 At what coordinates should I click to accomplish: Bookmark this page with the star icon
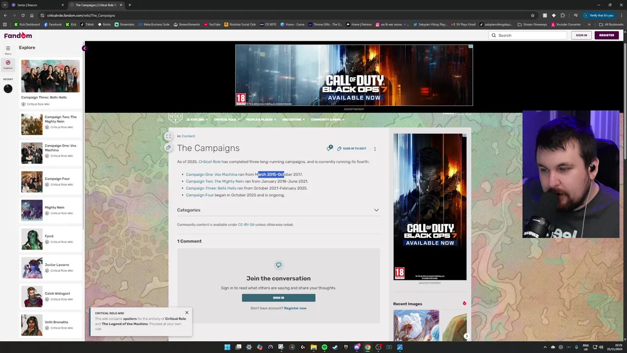pos(532,15)
